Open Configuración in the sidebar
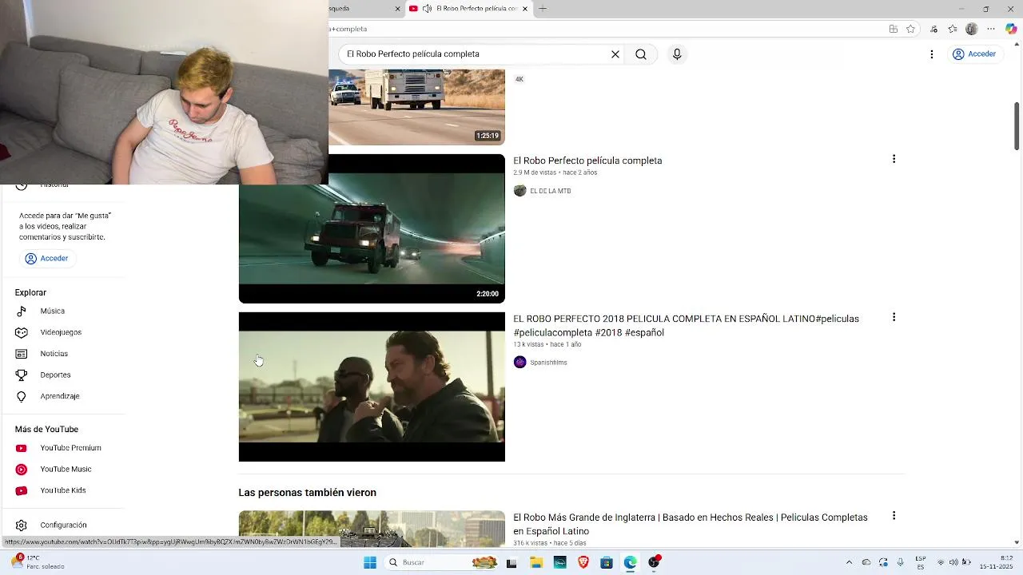This screenshot has height=575, width=1023. (x=64, y=525)
